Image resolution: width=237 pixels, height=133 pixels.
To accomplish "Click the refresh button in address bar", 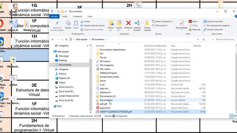I will [204, 40].
